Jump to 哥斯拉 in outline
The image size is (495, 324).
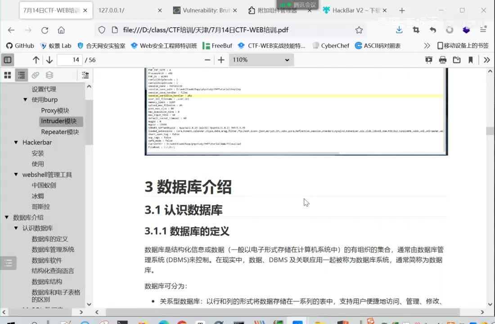(x=40, y=207)
